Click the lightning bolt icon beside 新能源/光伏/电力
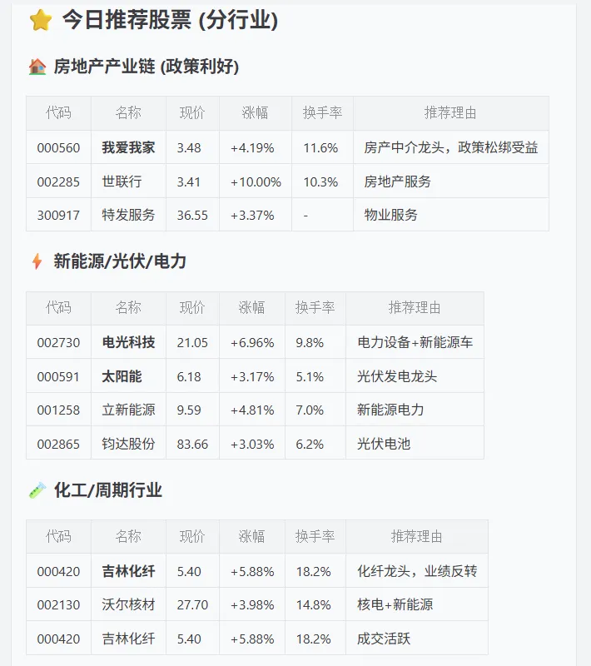 (37, 261)
